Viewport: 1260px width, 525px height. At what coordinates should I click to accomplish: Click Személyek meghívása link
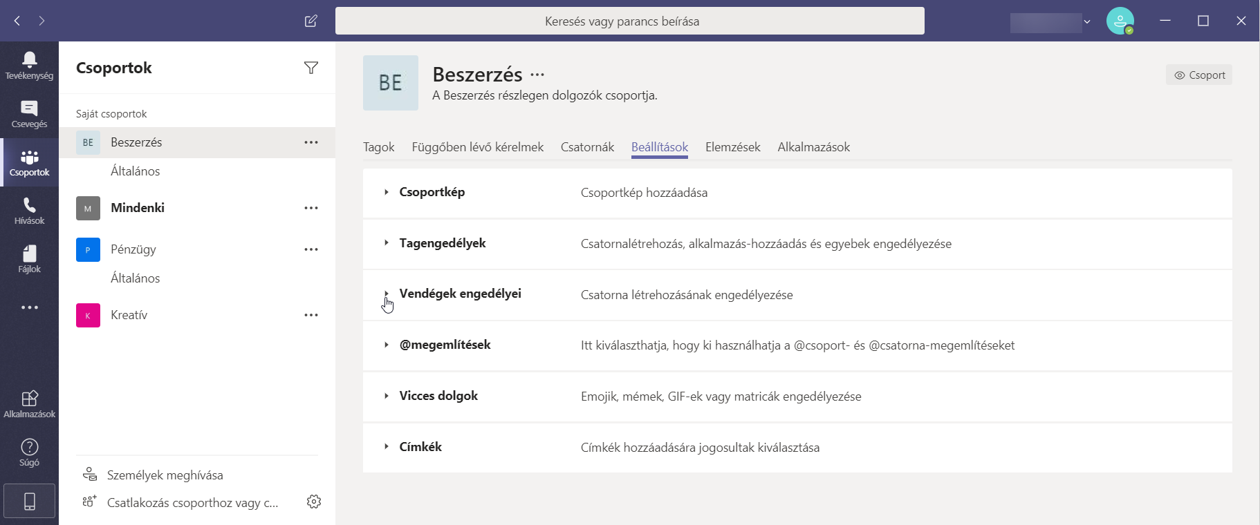(165, 475)
